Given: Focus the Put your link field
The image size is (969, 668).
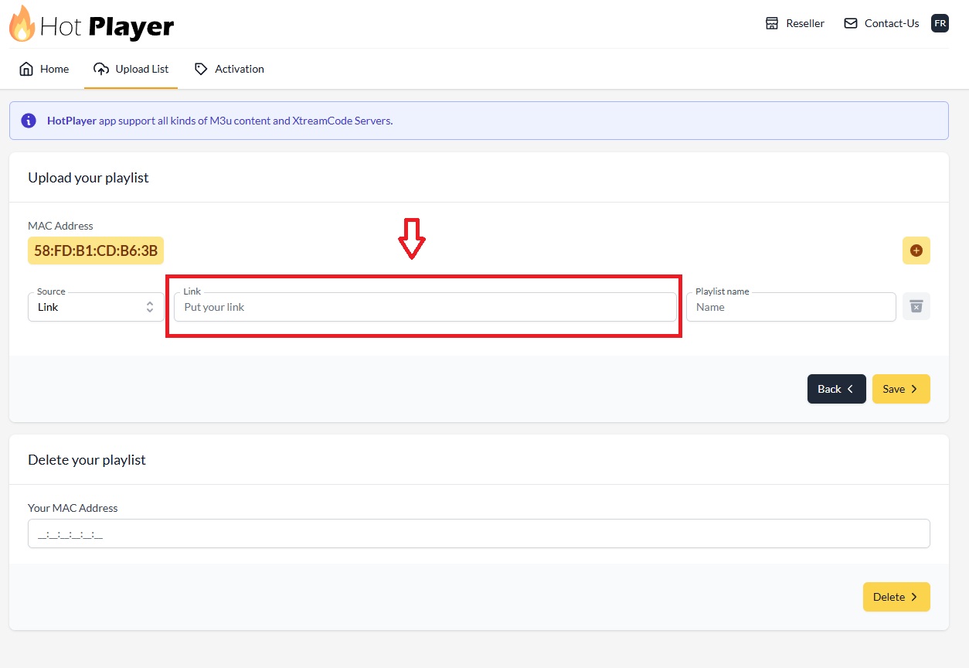Looking at the screenshot, I should pos(425,307).
